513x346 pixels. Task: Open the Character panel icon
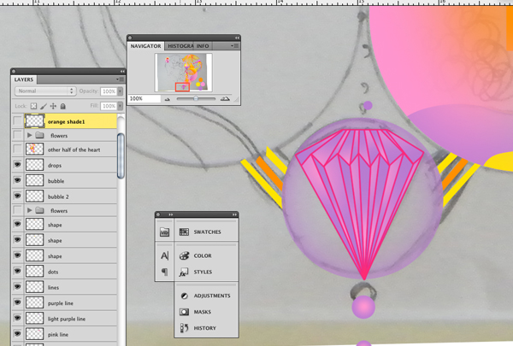pyautogui.click(x=164, y=255)
